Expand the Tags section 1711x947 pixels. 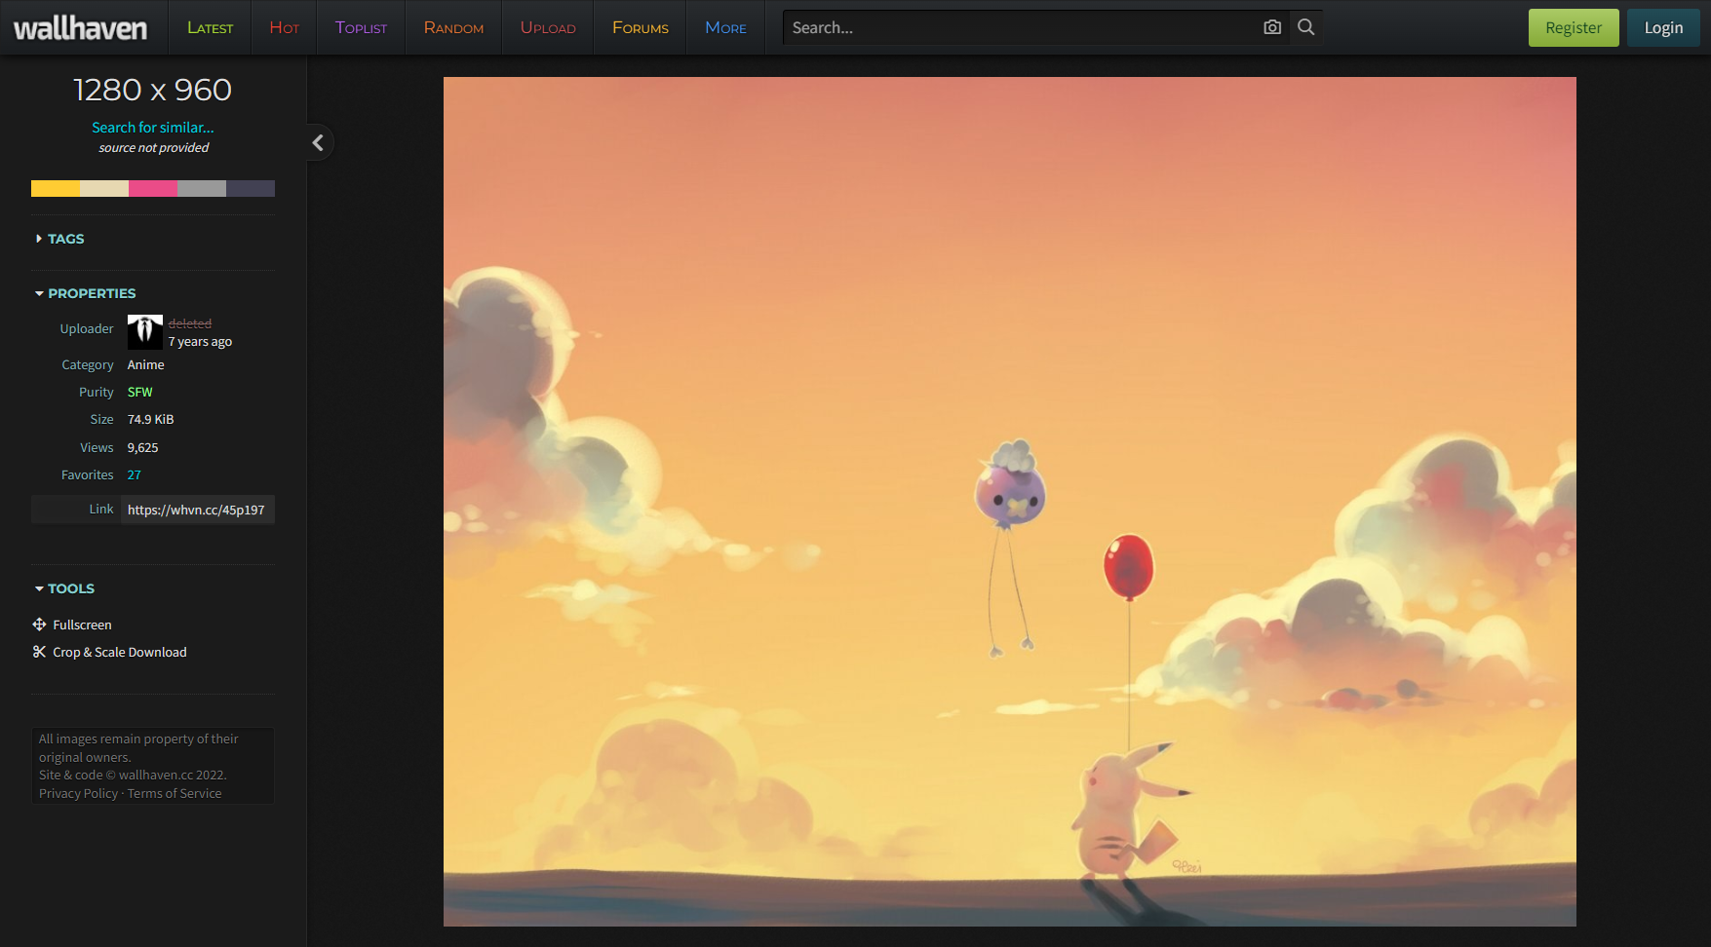59,239
